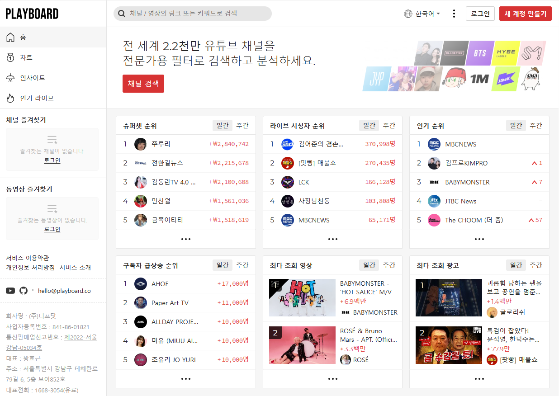The image size is (559, 396).
Task: Open the rank 1 ad video thumbnail
Action: tap(449, 297)
